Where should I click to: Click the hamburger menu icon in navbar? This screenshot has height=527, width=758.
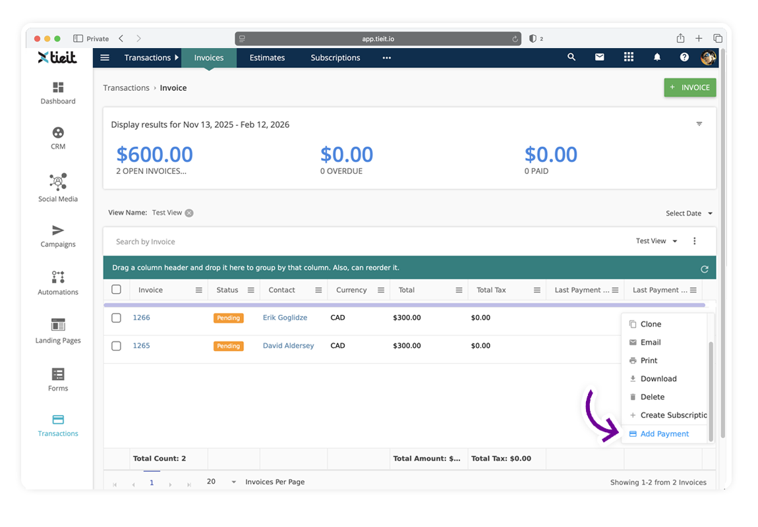click(x=105, y=57)
